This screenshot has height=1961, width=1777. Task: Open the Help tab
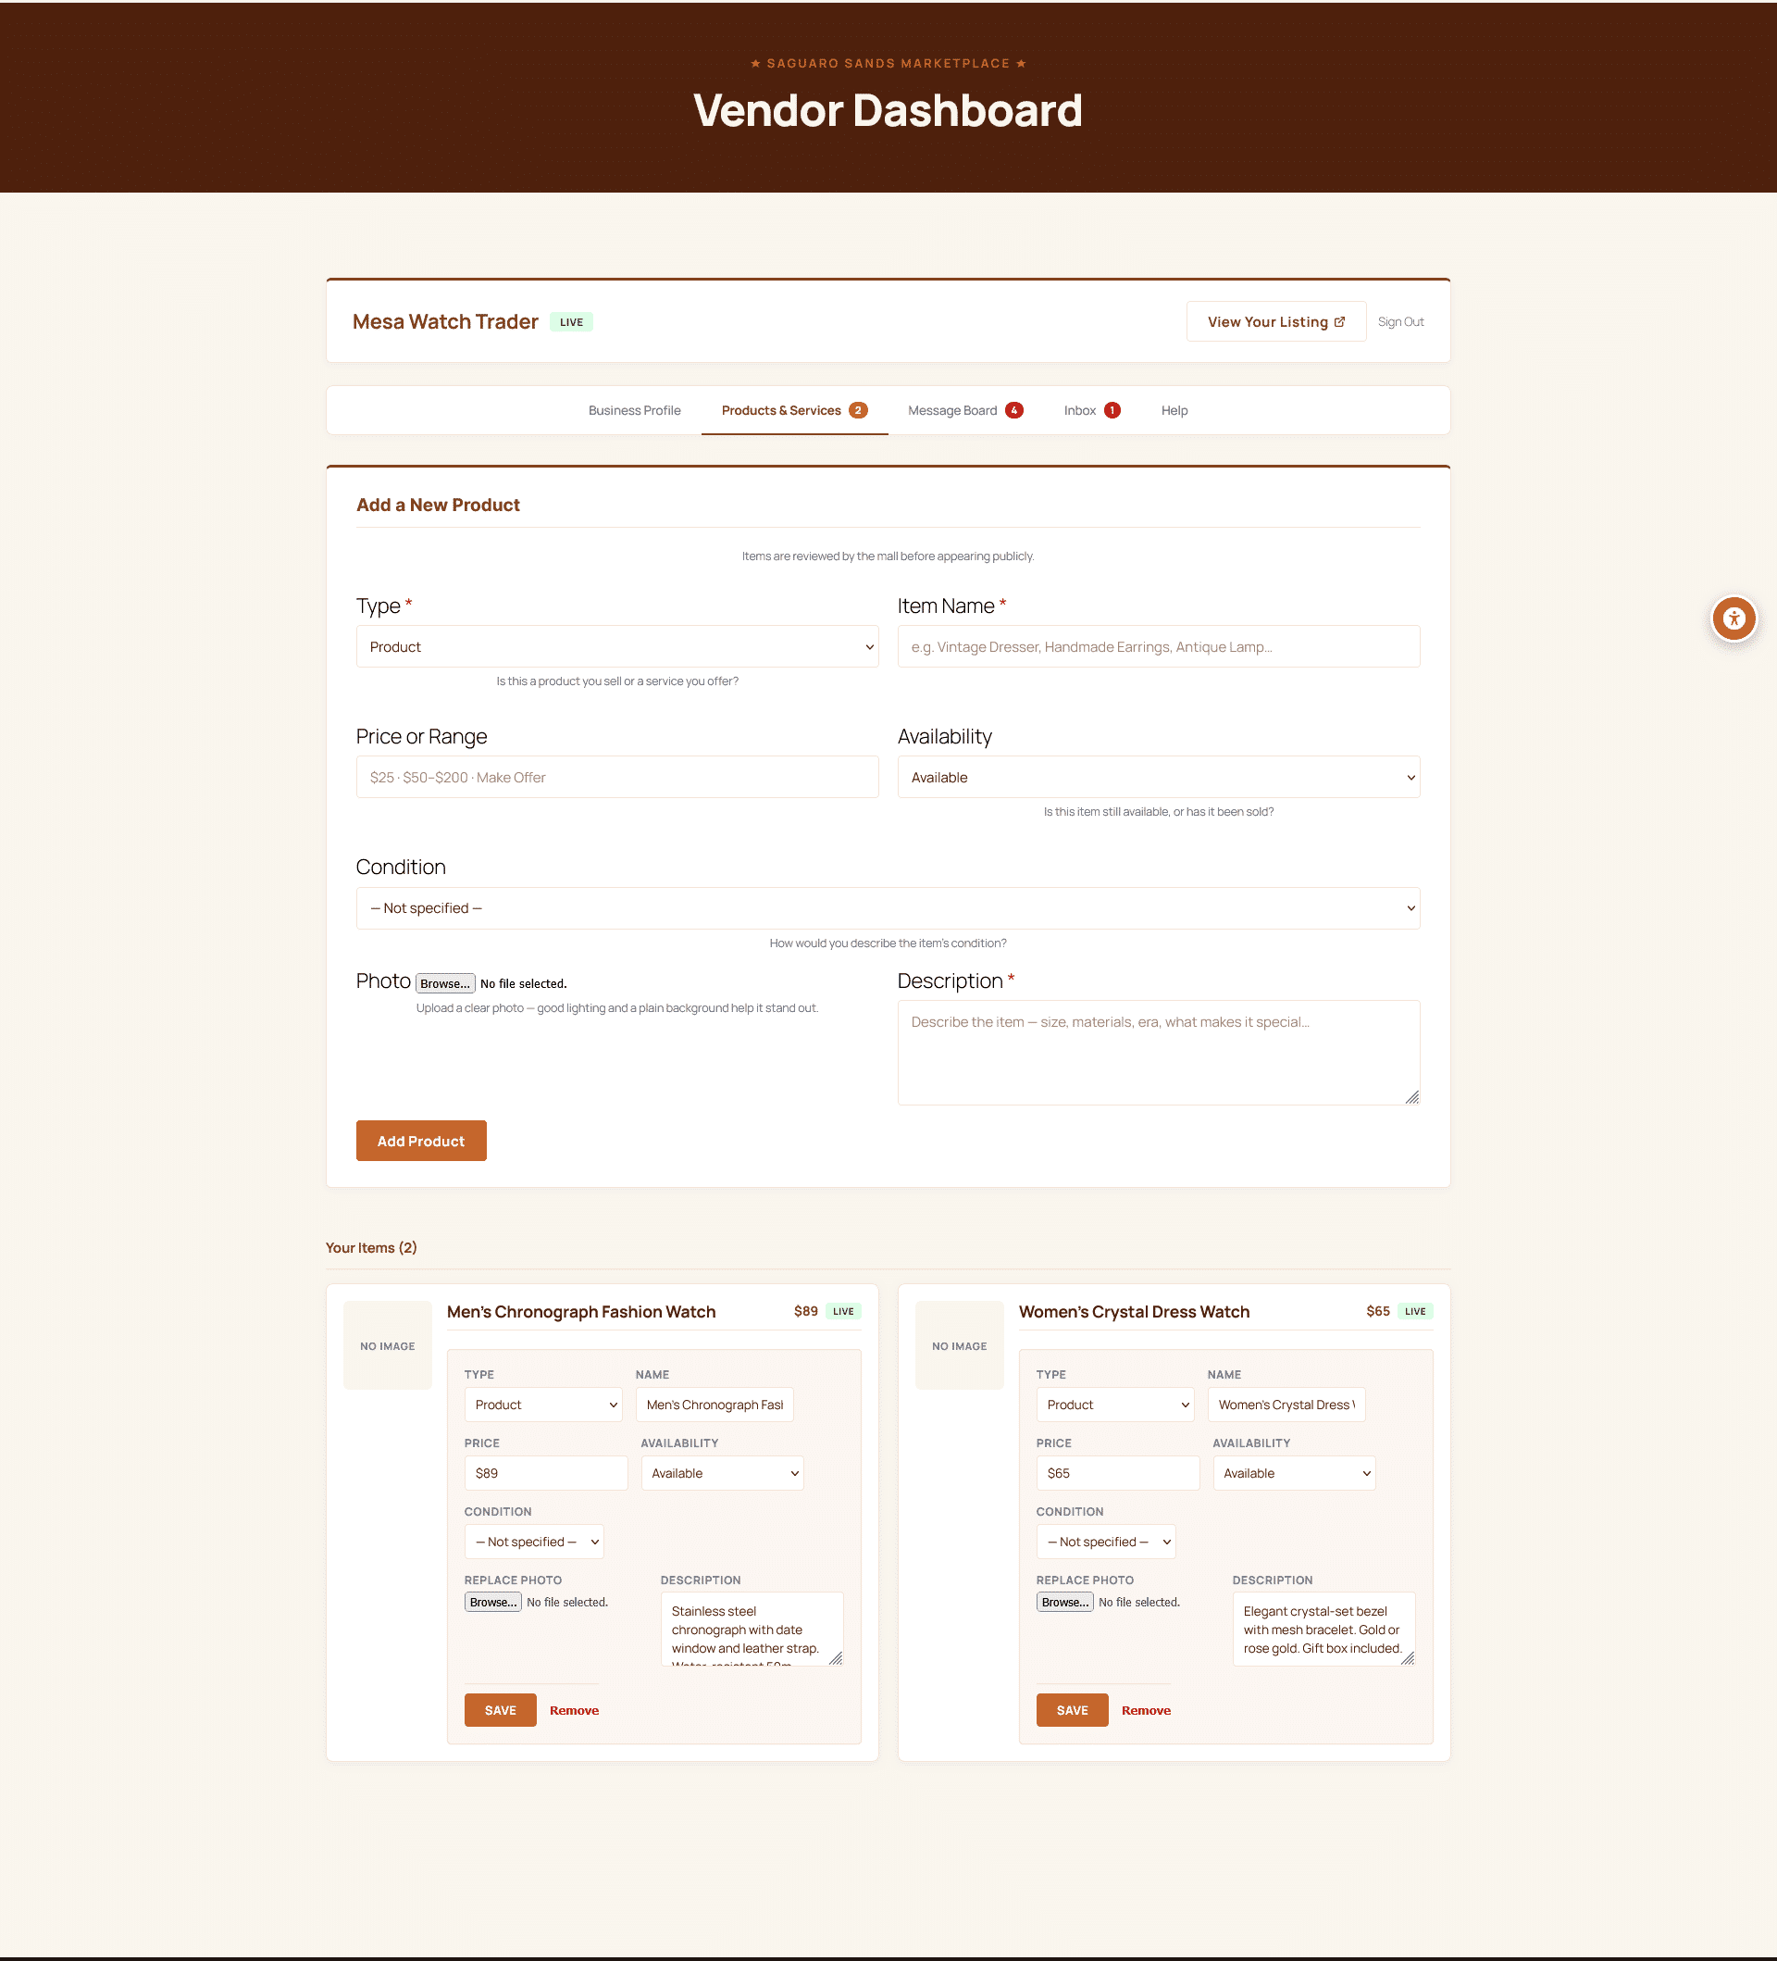pos(1174,410)
